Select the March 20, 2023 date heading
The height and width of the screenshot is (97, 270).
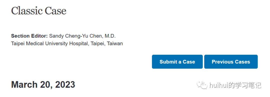(43, 85)
